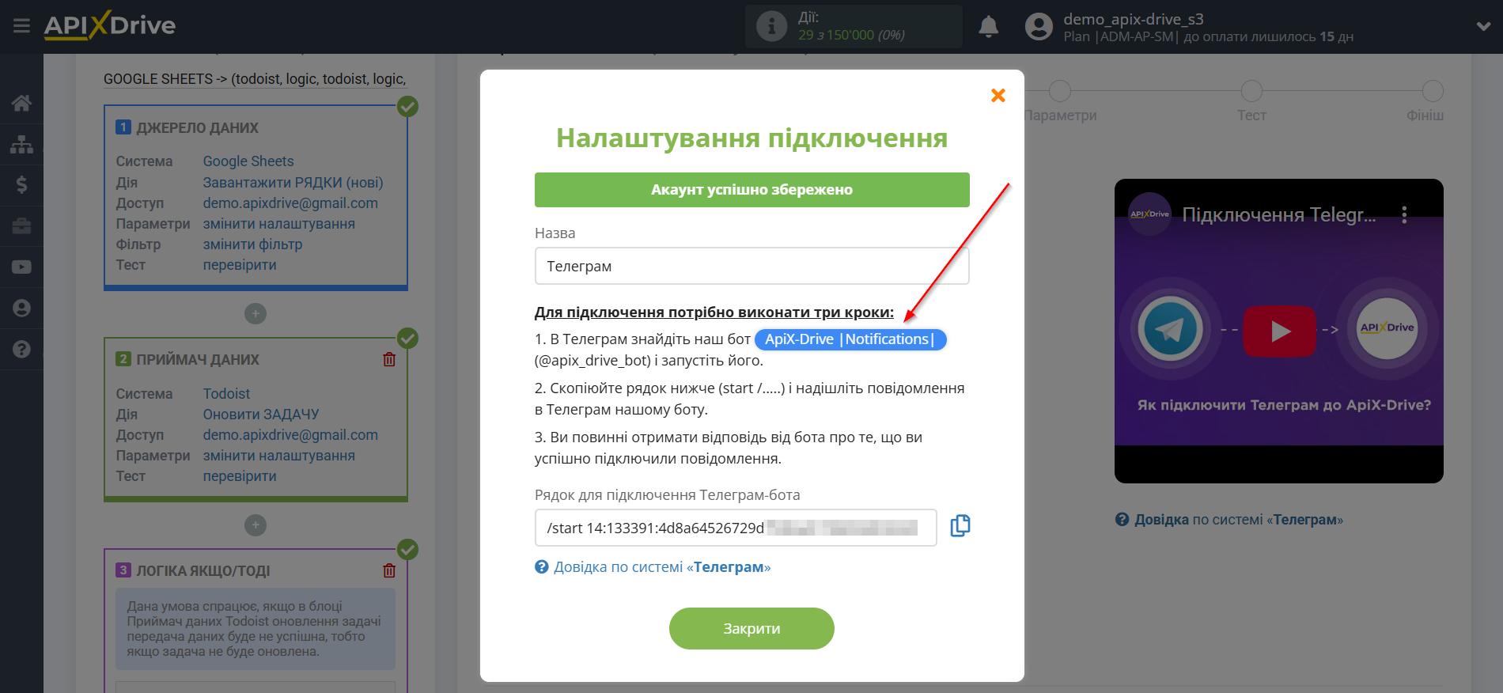
Task: Expand the account dropdown chevron
Action: tap(1483, 27)
